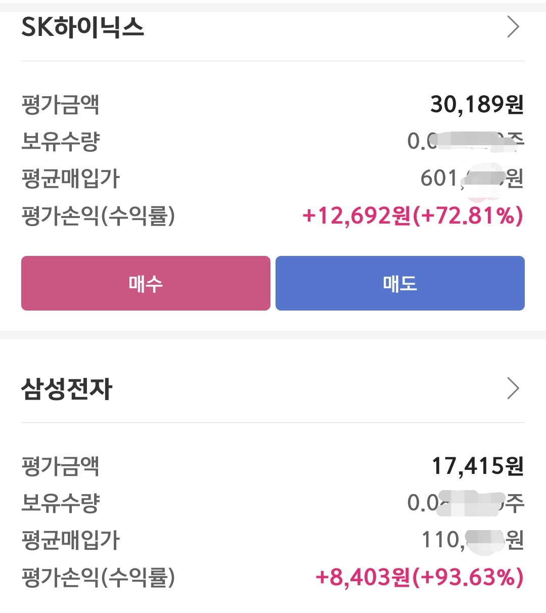This screenshot has height=613, width=546.
Task: Click the 평균매입가 label under SK하이닉스
Action: pos(70,179)
